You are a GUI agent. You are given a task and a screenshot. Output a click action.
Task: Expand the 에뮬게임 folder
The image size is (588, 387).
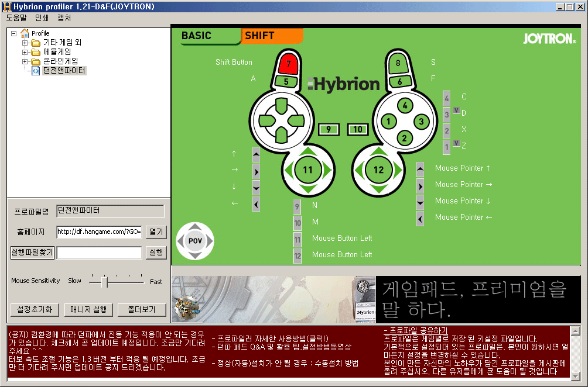(25, 52)
